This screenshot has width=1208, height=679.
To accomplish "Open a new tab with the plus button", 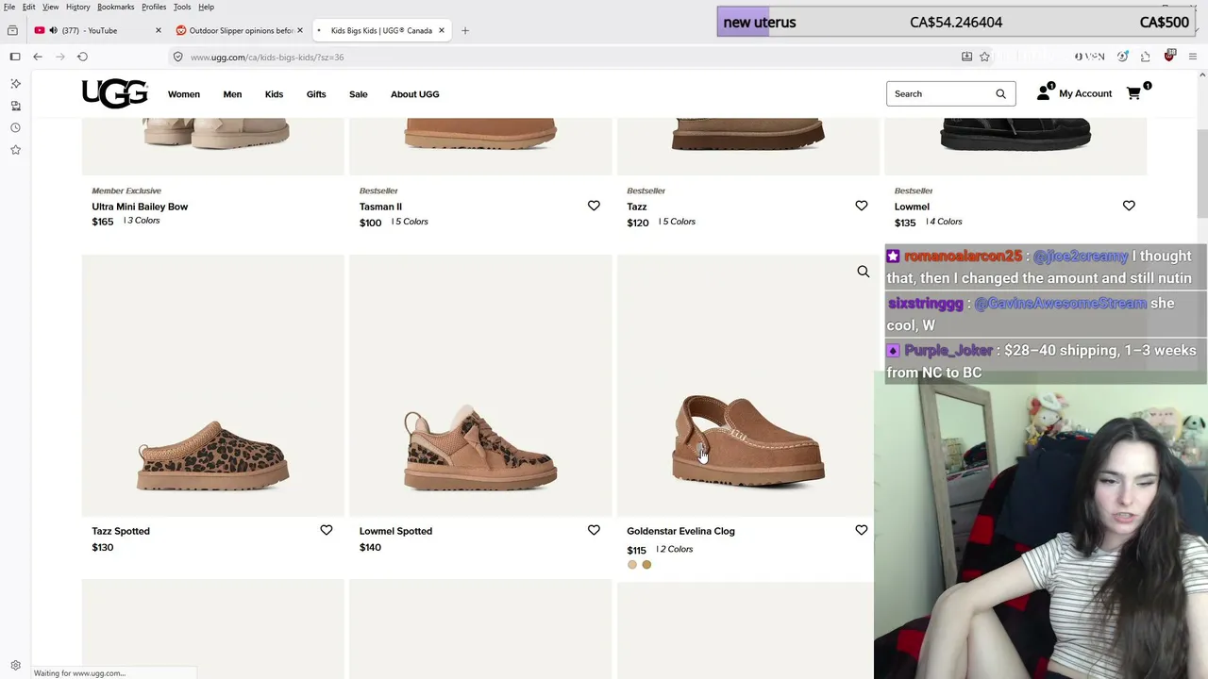I will pos(465,30).
